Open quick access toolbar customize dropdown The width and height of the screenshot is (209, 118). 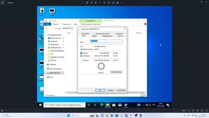click(x=56, y=20)
